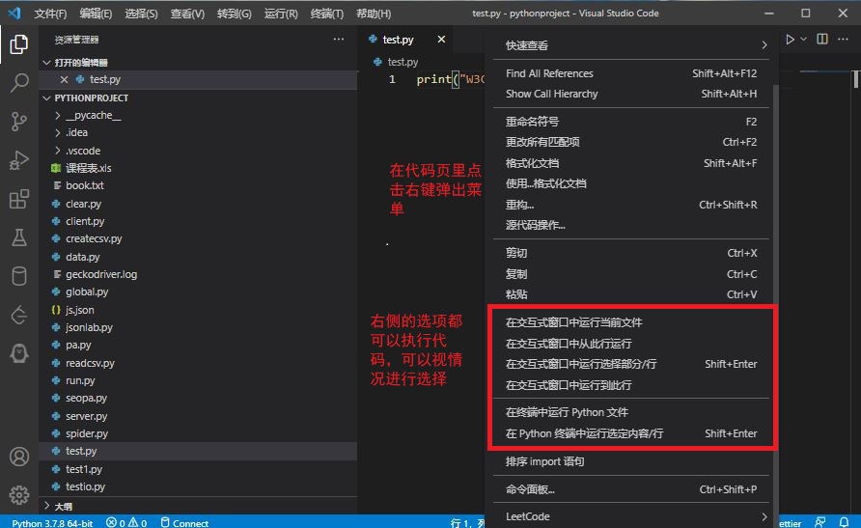Open the edit (编辑) menu
The height and width of the screenshot is (528, 861).
[96, 14]
